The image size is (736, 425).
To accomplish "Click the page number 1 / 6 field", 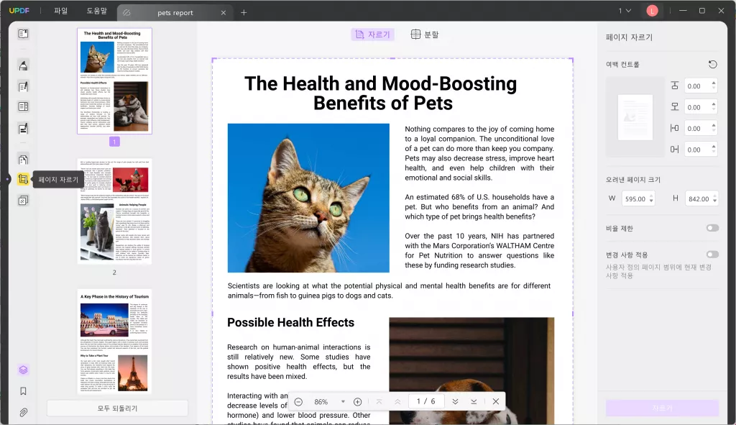I will point(425,401).
